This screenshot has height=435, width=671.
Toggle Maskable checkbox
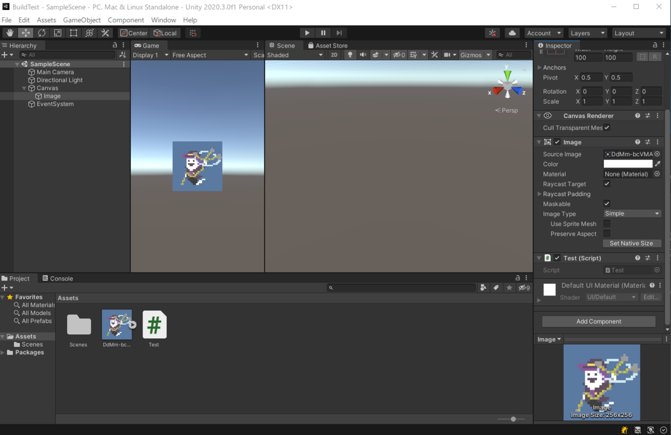point(607,204)
